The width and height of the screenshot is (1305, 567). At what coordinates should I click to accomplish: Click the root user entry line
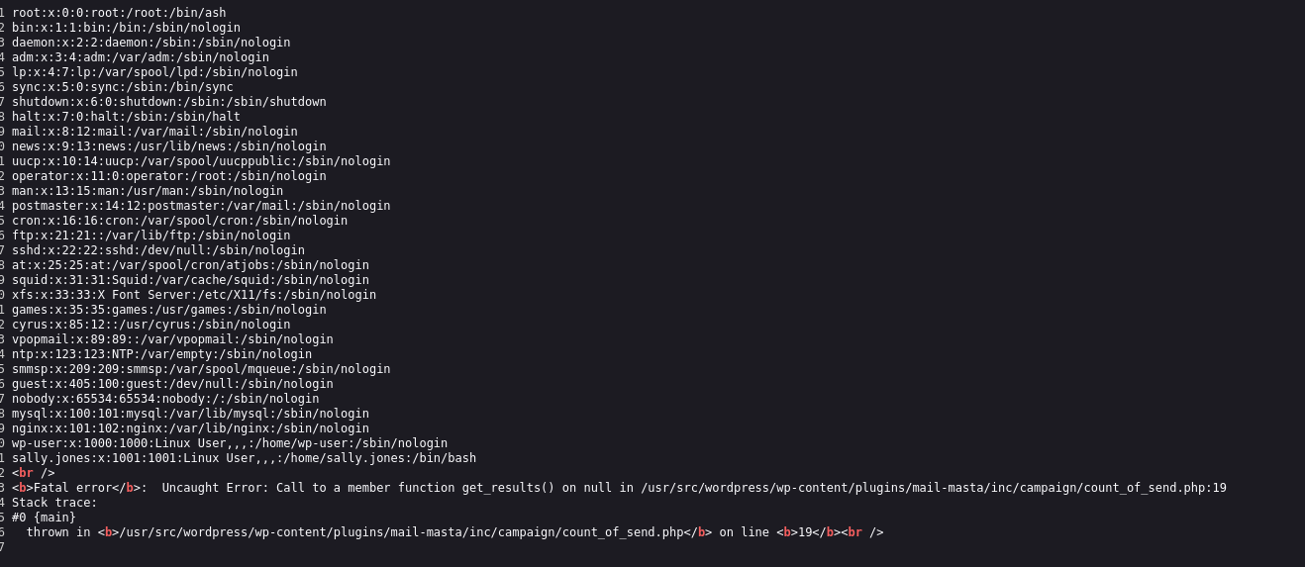click(x=119, y=13)
